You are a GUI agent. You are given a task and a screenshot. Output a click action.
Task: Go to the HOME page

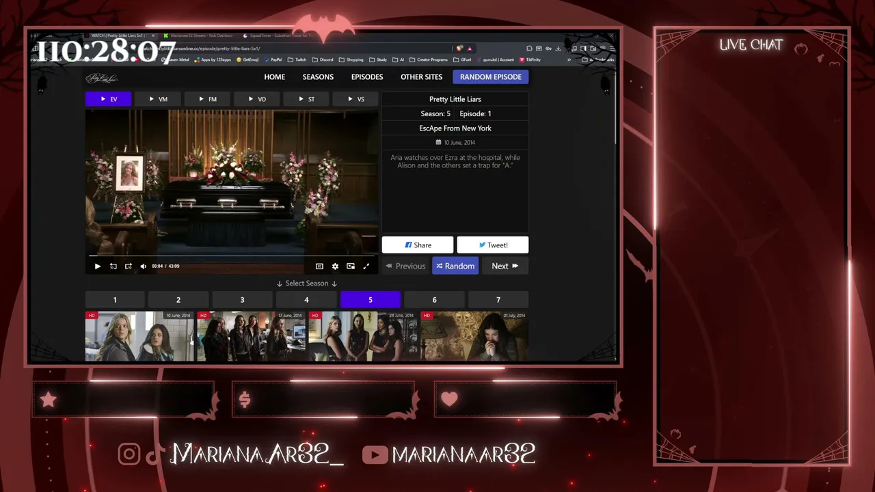[275, 77]
